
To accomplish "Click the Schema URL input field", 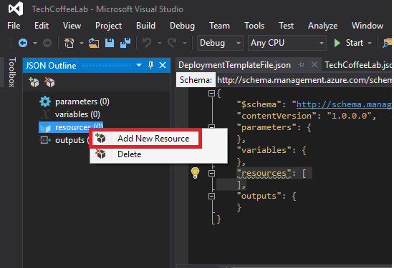I will pyautogui.click(x=304, y=80).
